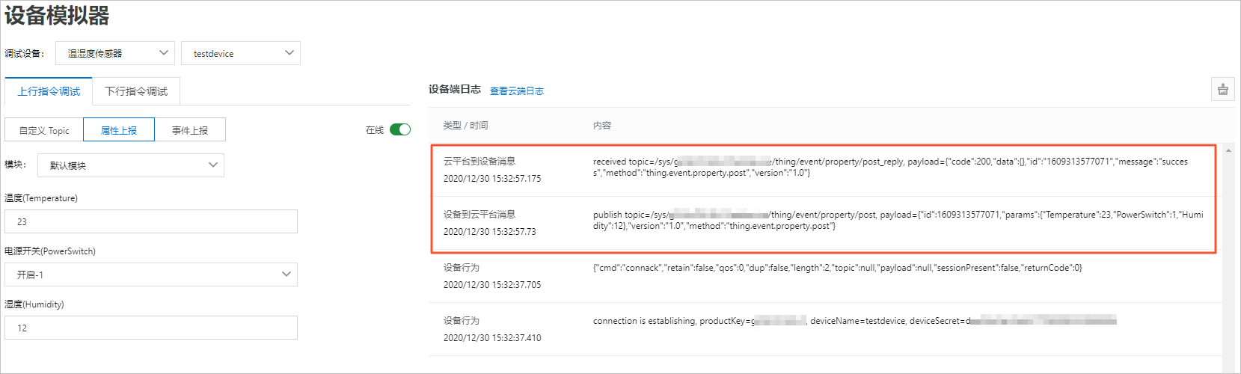
Task: Select the 属性上报 tab
Action: 119,130
